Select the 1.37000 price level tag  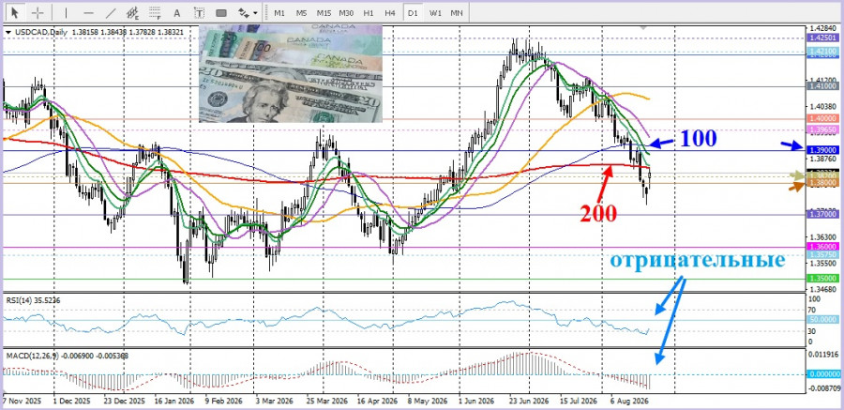[x=823, y=215]
